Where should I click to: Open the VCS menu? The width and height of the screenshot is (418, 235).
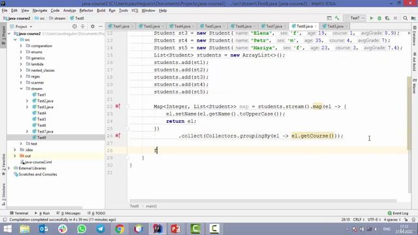[x=135, y=10]
